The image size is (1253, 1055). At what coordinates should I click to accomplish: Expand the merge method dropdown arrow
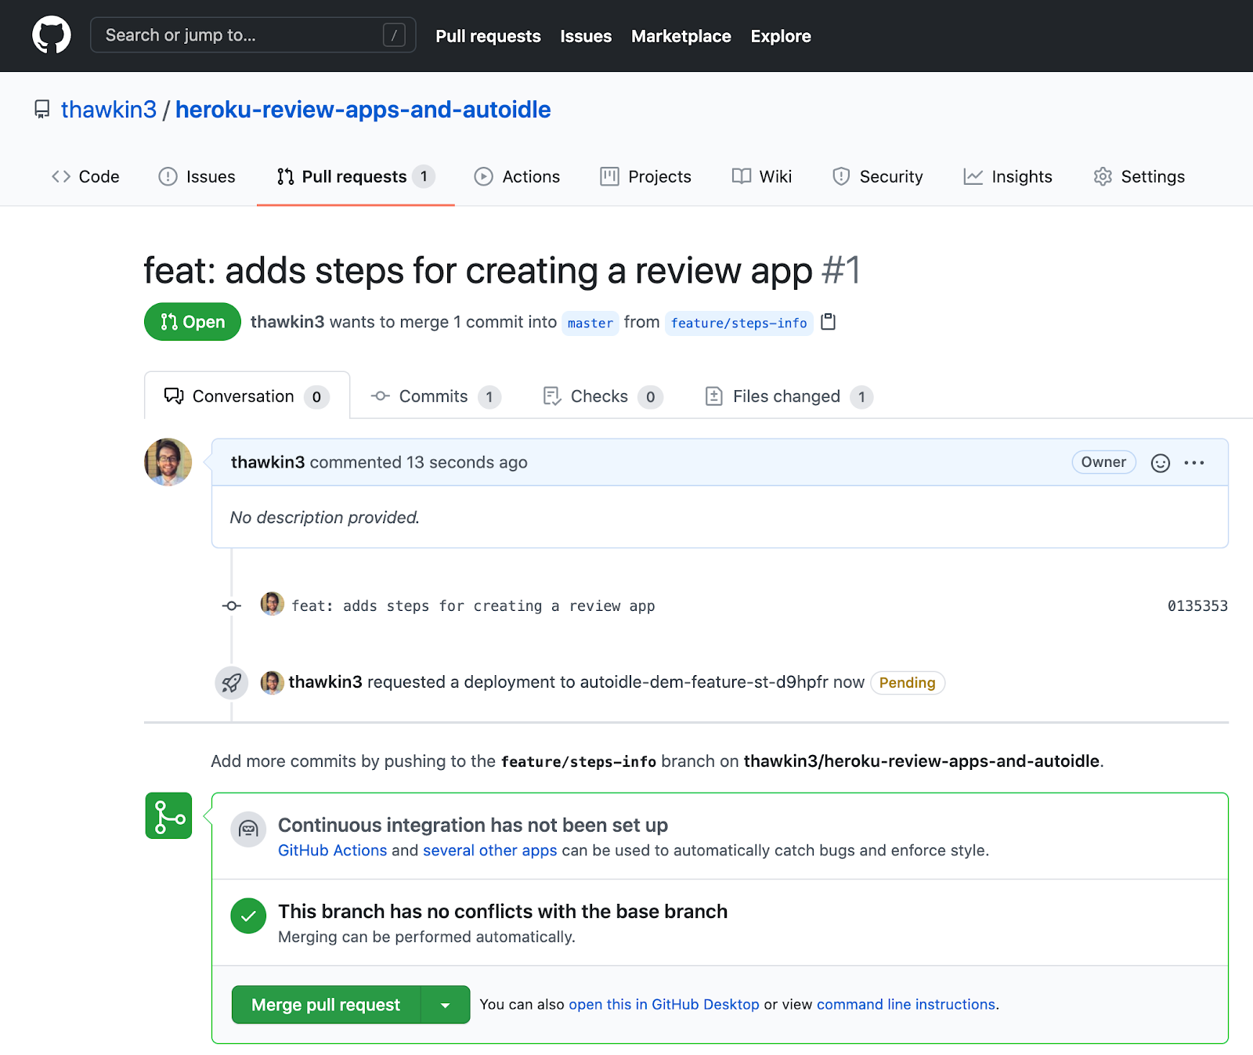click(x=445, y=1005)
